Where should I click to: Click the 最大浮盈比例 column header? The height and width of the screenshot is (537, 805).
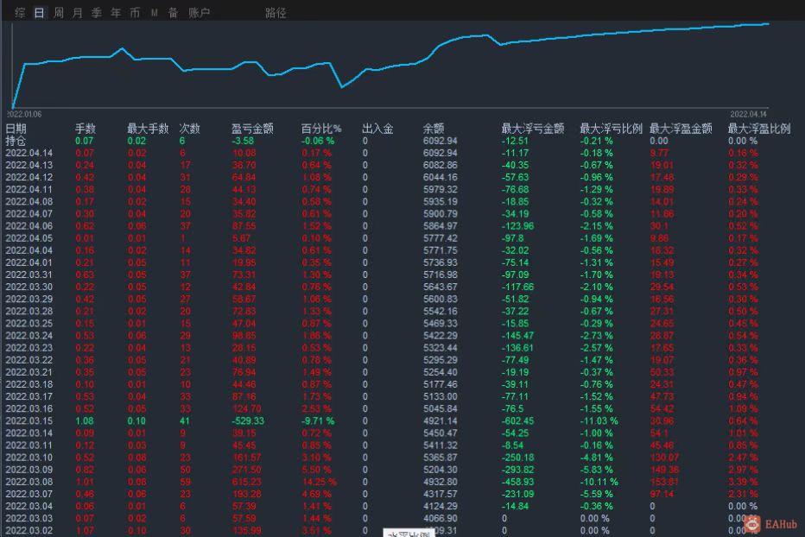pos(759,129)
